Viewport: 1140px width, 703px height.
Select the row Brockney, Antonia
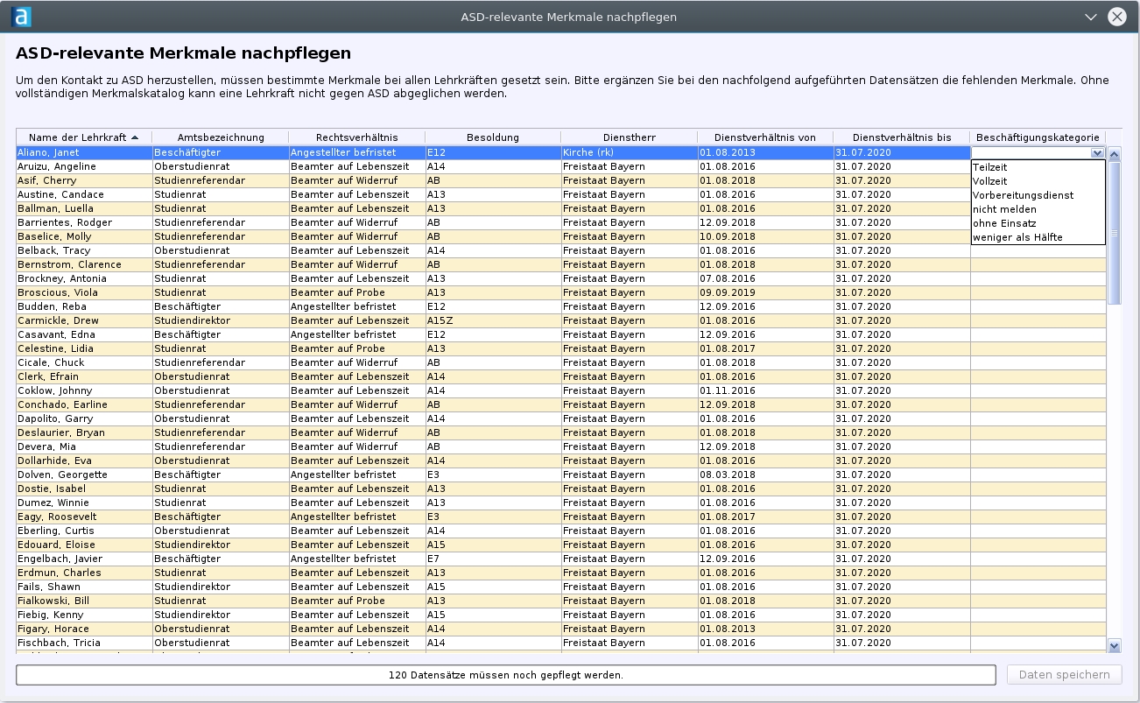pyautogui.click(x=561, y=278)
